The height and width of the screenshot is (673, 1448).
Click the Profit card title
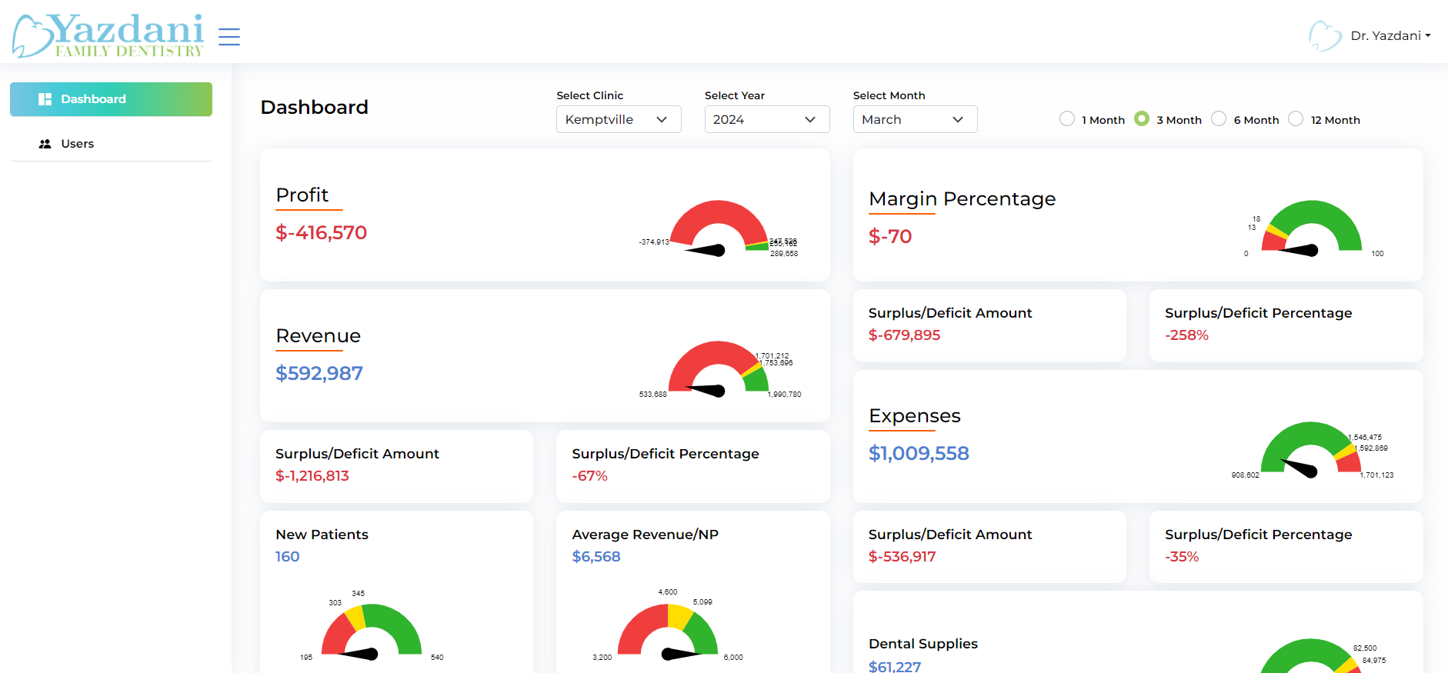(302, 195)
